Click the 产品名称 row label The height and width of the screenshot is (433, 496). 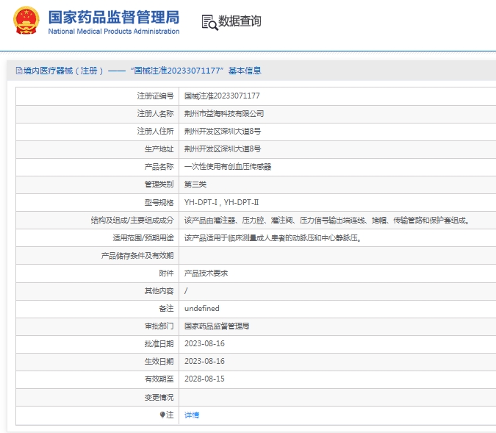[159, 167]
